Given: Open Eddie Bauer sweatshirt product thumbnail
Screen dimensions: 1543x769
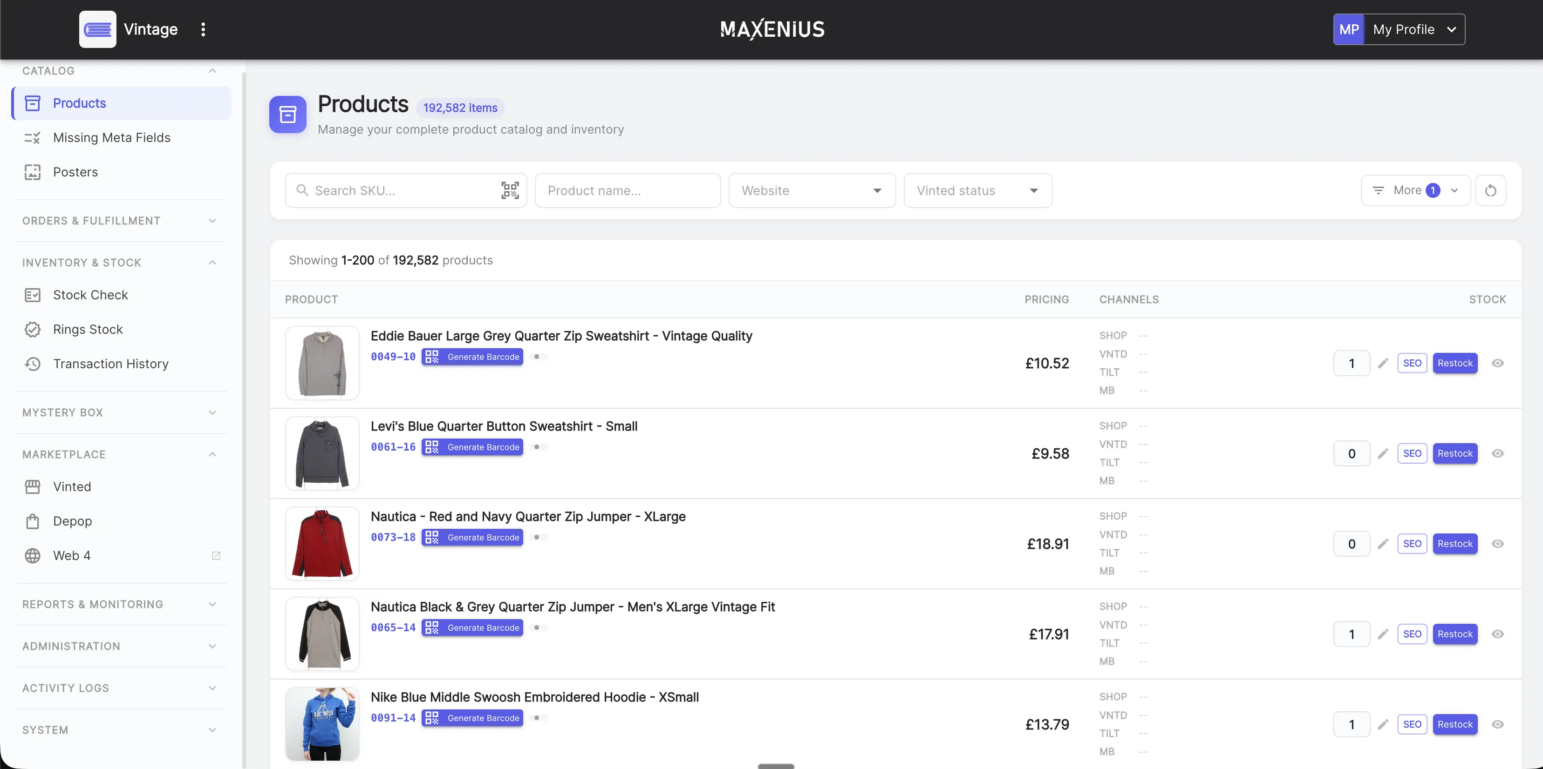Looking at the screenshot, I should pyautogui.click(x=322, y=363).
